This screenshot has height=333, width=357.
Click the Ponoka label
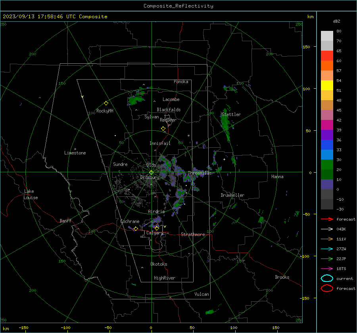click(181, 82)
